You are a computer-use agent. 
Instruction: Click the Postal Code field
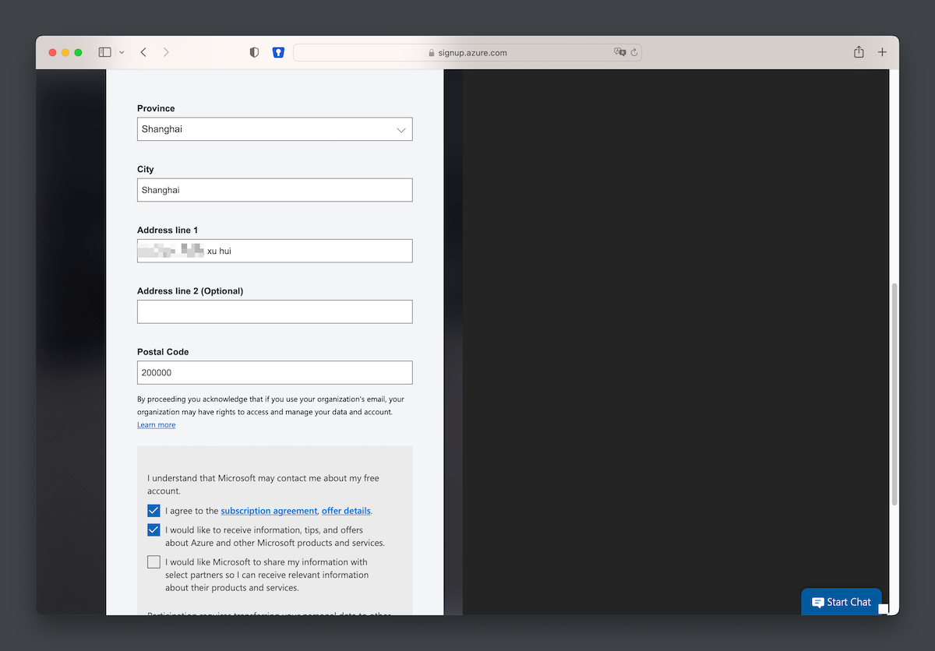(x=275, y=372)
